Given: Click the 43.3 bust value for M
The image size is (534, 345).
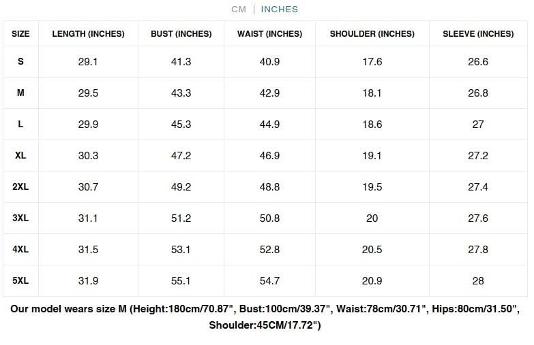Looking at the screenshot, I should tap(181, 93).
